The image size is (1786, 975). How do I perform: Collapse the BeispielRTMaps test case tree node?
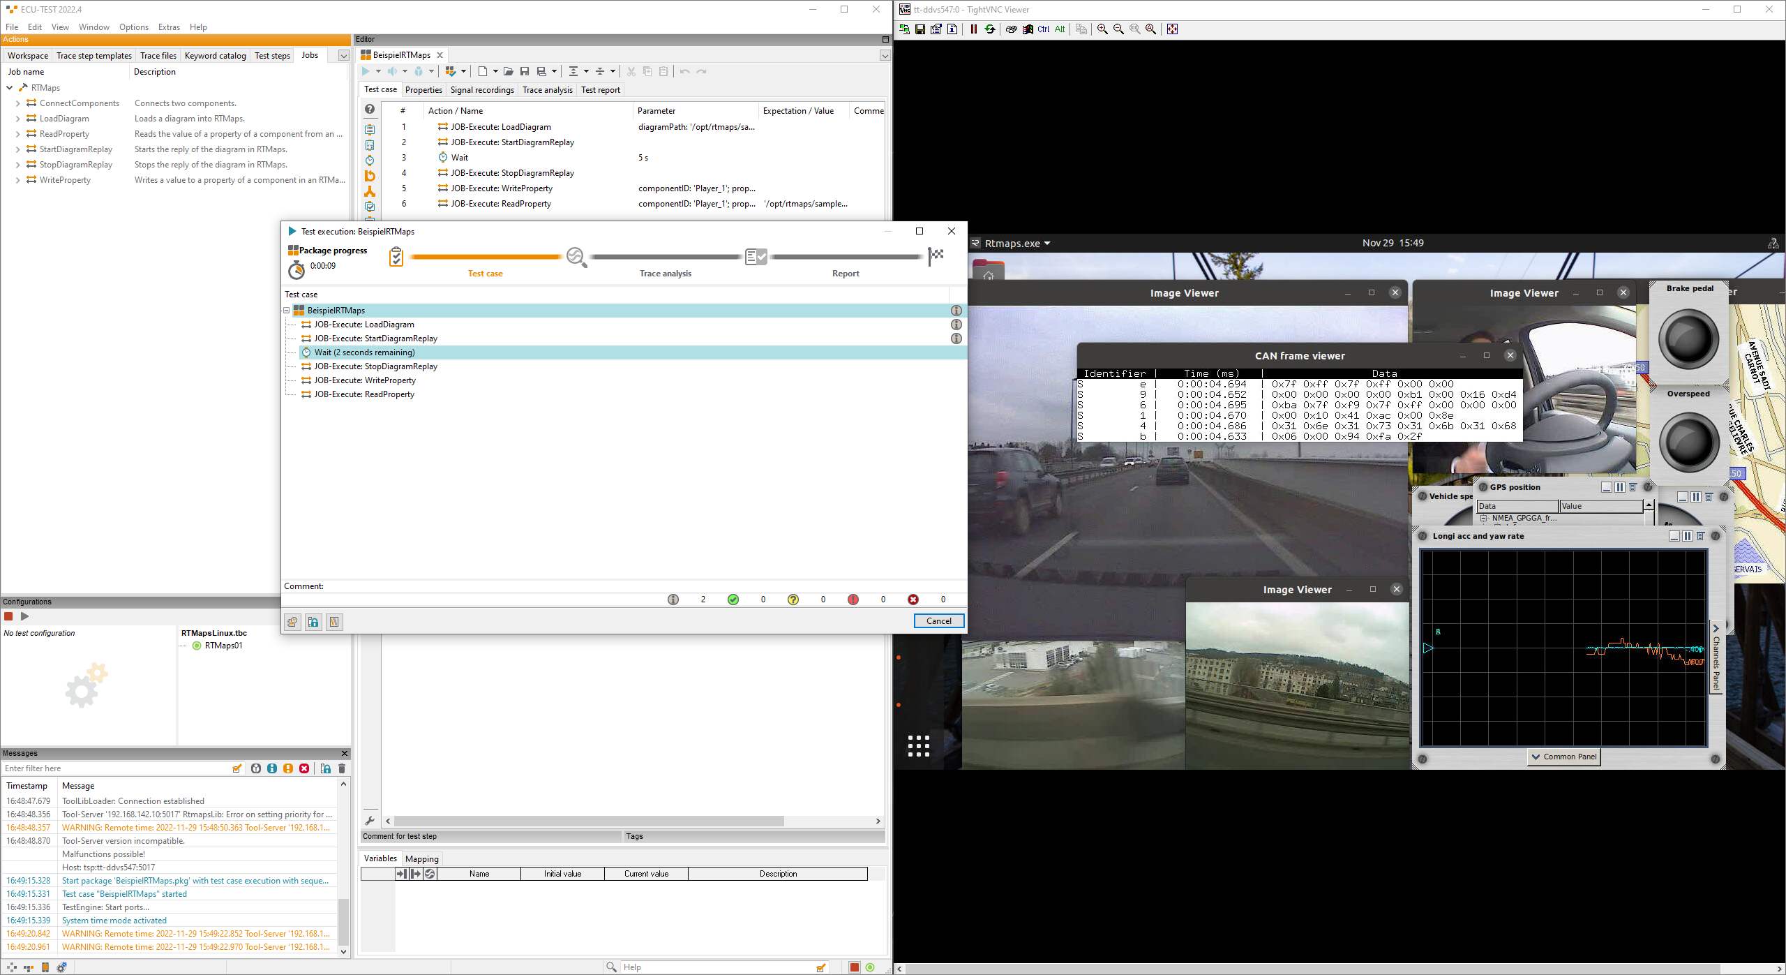[x=287, y=311]
